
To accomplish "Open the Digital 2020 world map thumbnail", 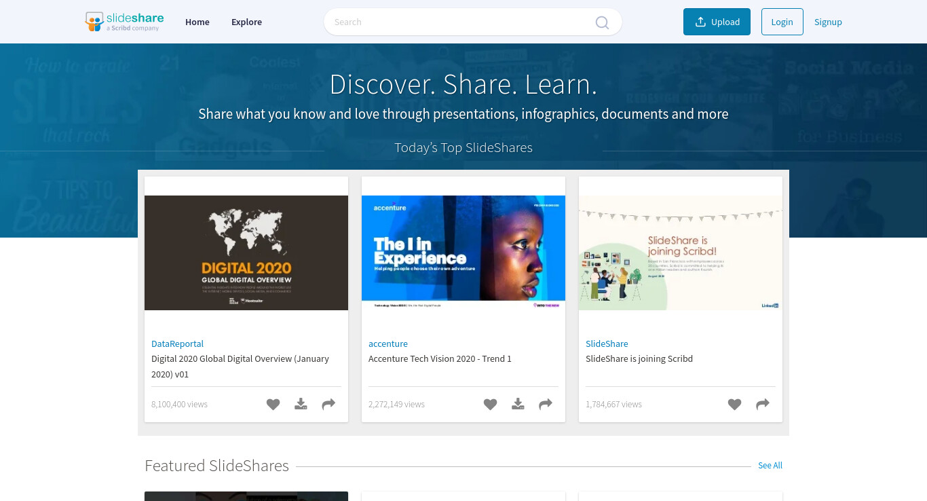I will (246, 253).
